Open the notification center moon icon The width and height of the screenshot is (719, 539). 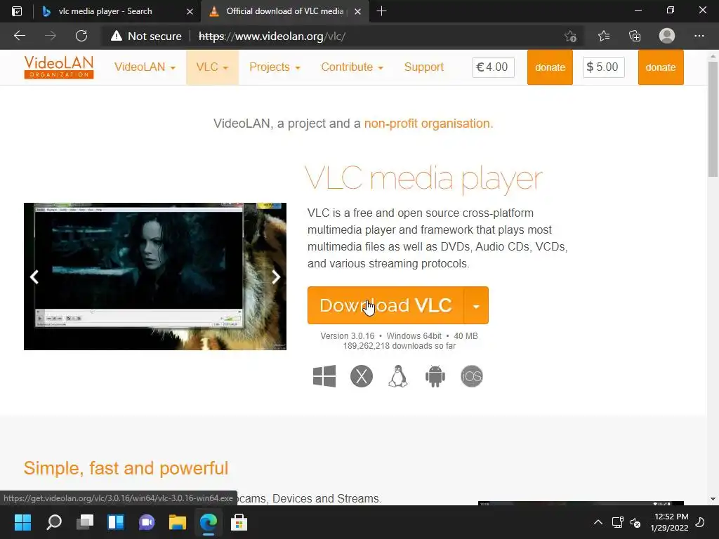(x=700, y=522)
